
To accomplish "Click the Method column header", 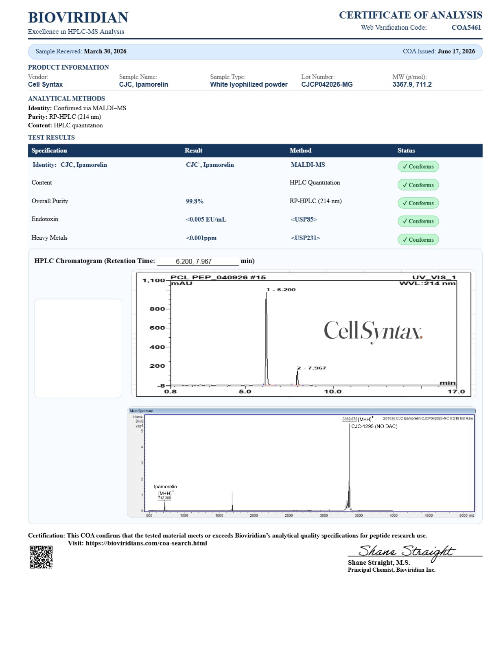I will [x=300, y=151].
